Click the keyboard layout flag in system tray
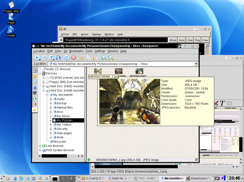The height and width of the screenshot is (182, 244). pyautogui.click(x=217, y=178)
